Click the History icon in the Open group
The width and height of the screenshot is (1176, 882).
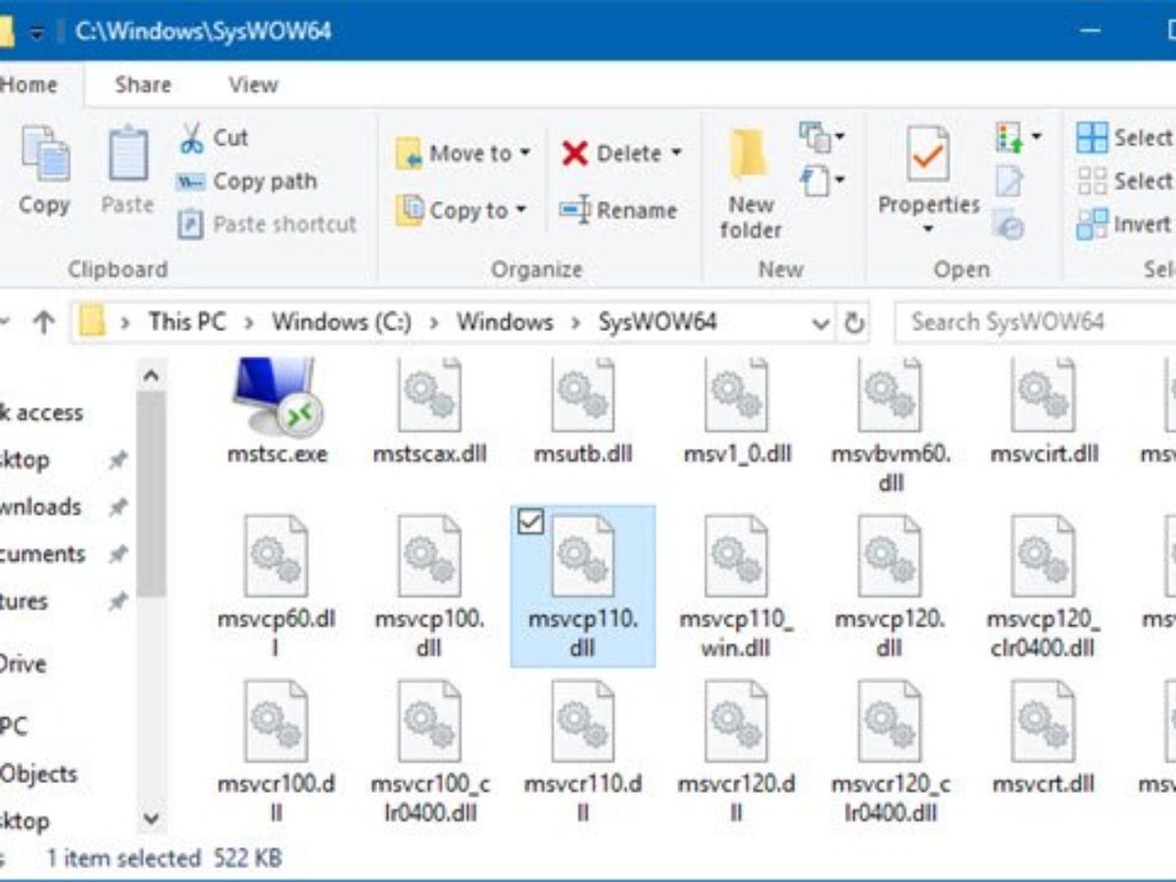pyautogui.click(x=1008, y=224)
